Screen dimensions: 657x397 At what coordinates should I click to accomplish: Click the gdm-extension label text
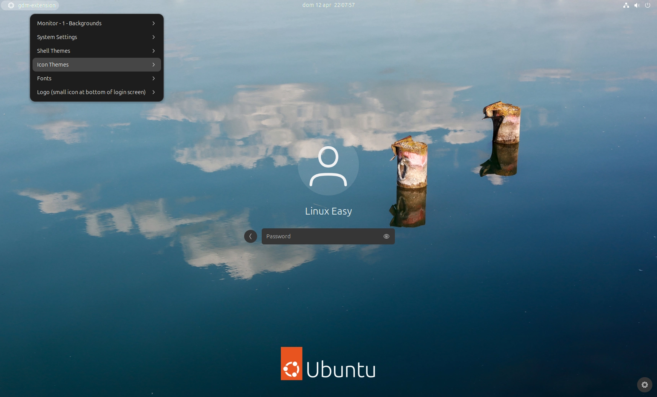click(37, 5)
